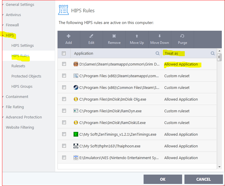Tick checkbox for ZenTimings.exe rule
Viewport: 225px width, 186px height.
point(64,134)
